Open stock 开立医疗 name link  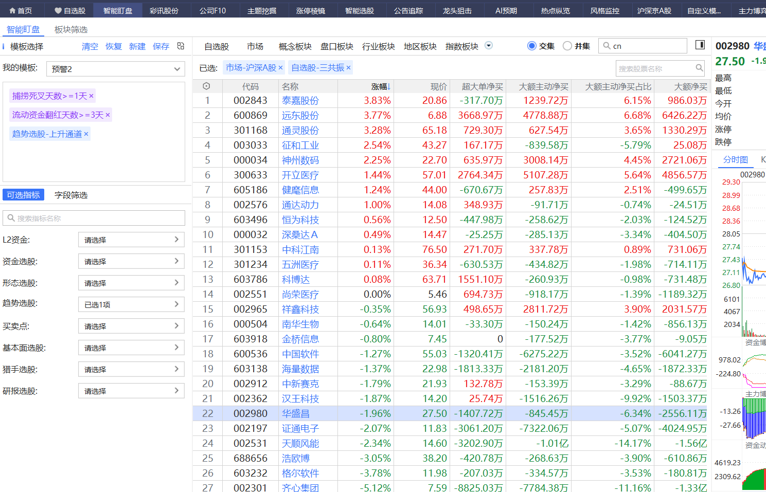point(300,175)
